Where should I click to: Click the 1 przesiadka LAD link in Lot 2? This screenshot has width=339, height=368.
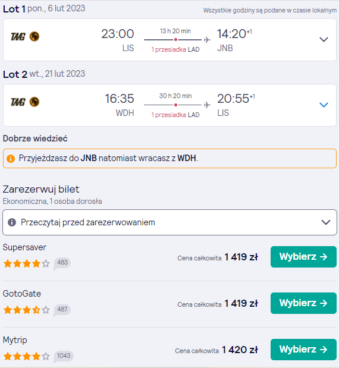(175, 115)
